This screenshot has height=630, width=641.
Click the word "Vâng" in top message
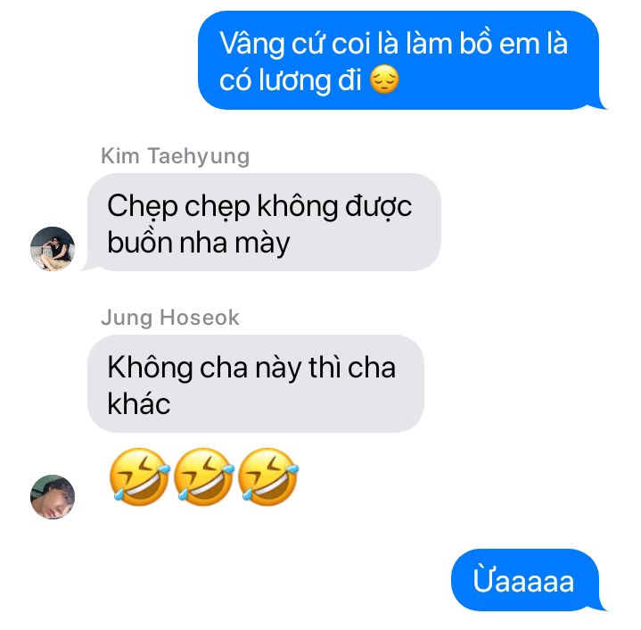click(252, 44)
